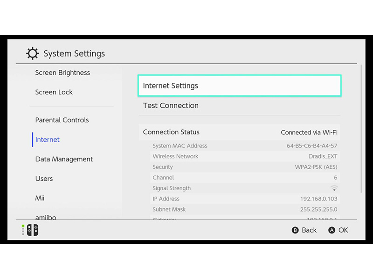Click the B button icon
373x279 pixels.
(295, 230)
